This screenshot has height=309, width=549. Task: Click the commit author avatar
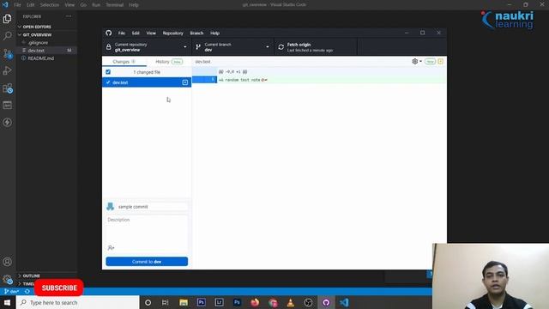point(111,206)
